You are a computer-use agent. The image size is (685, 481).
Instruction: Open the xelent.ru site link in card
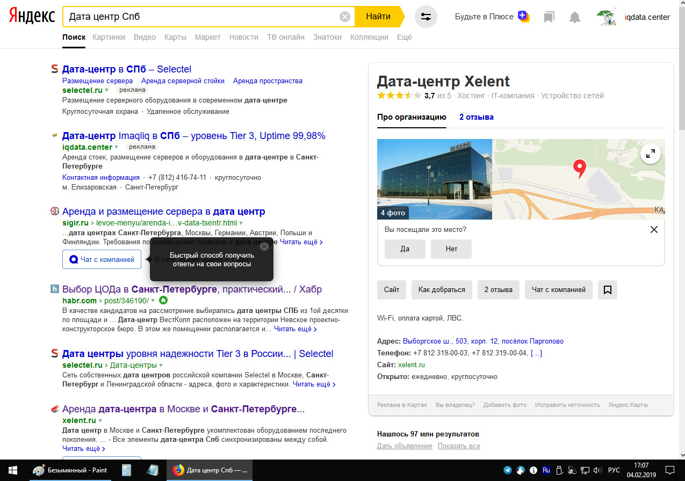point(412,365)
